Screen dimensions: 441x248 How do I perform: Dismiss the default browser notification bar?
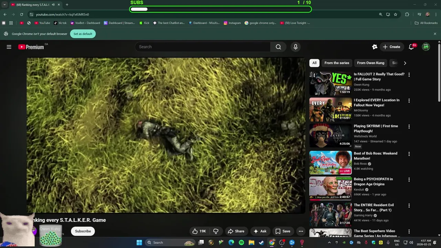coord(435,34)
